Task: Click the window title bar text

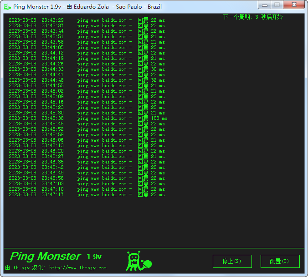Action: click(x=87, y=7)
